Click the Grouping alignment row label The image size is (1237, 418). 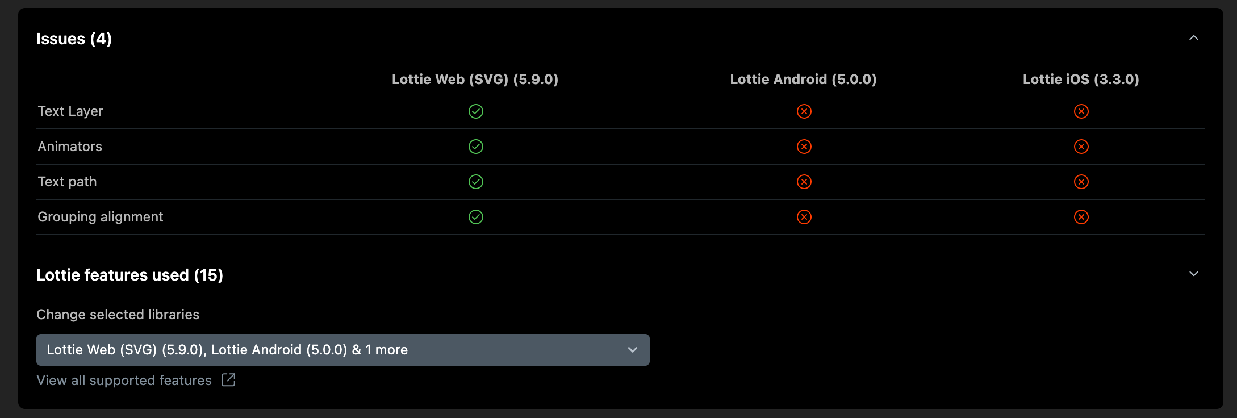tap(101, 217)
